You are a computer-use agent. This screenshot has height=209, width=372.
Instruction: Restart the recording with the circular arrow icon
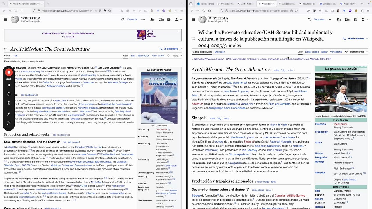pyautogui.click(x=9, y=94)
